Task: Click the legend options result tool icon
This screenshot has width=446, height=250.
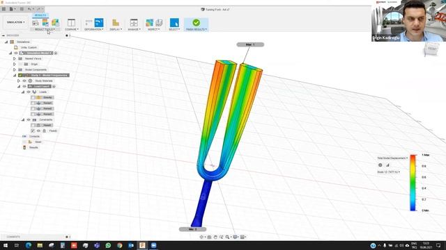Action: pos(45,23)
